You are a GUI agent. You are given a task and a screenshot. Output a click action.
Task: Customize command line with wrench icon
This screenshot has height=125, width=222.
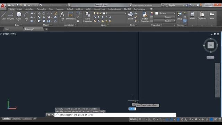pos(52,115)
